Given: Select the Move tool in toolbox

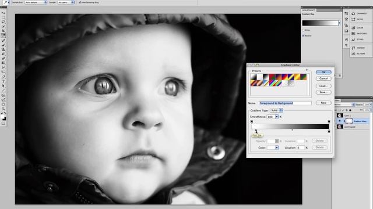Looking at the screenshot, I should [x=3, y=13].
